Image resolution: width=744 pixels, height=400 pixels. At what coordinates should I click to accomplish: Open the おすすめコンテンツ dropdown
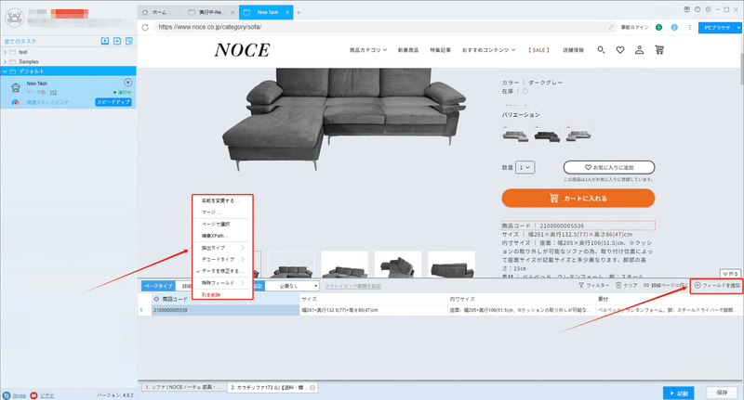(489, 50)
